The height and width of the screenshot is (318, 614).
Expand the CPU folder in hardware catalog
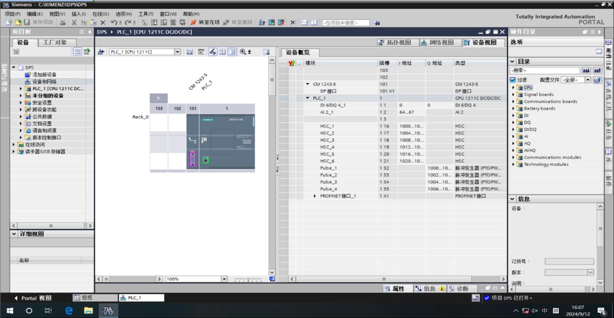pos(514,87)
